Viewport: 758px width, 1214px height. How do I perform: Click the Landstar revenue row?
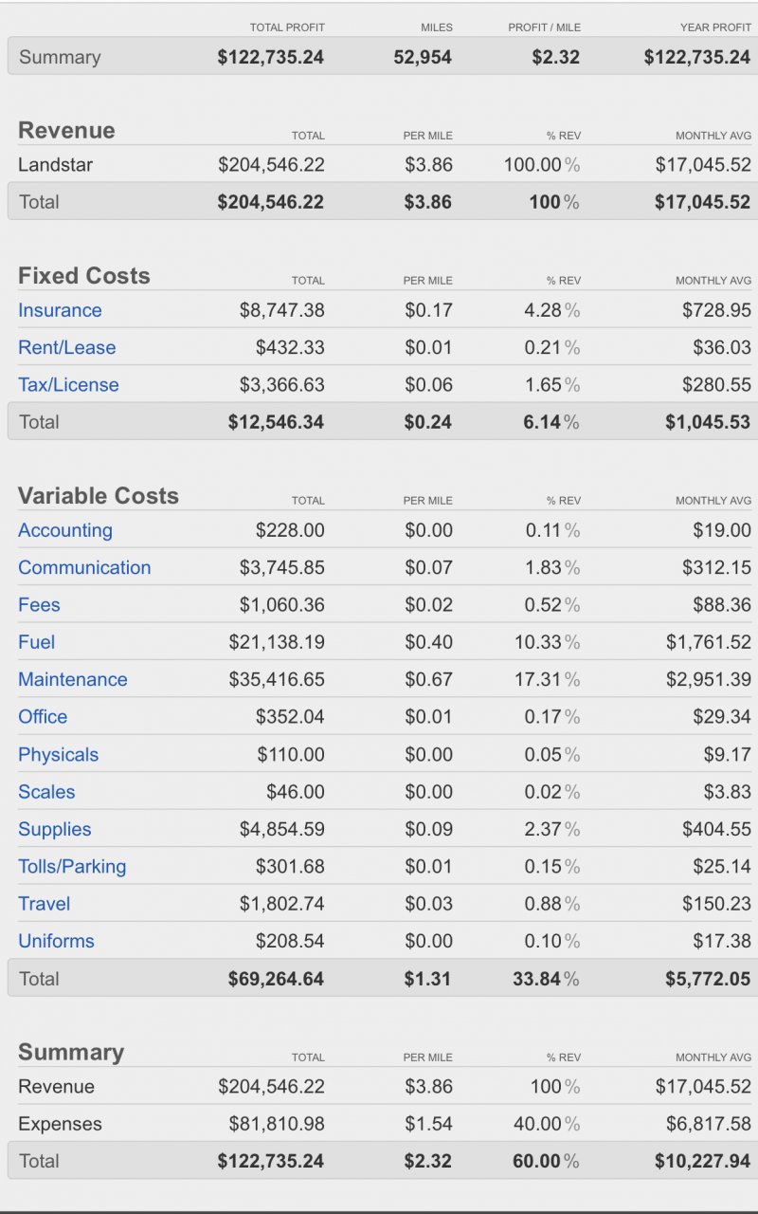[x=379, y=164]
